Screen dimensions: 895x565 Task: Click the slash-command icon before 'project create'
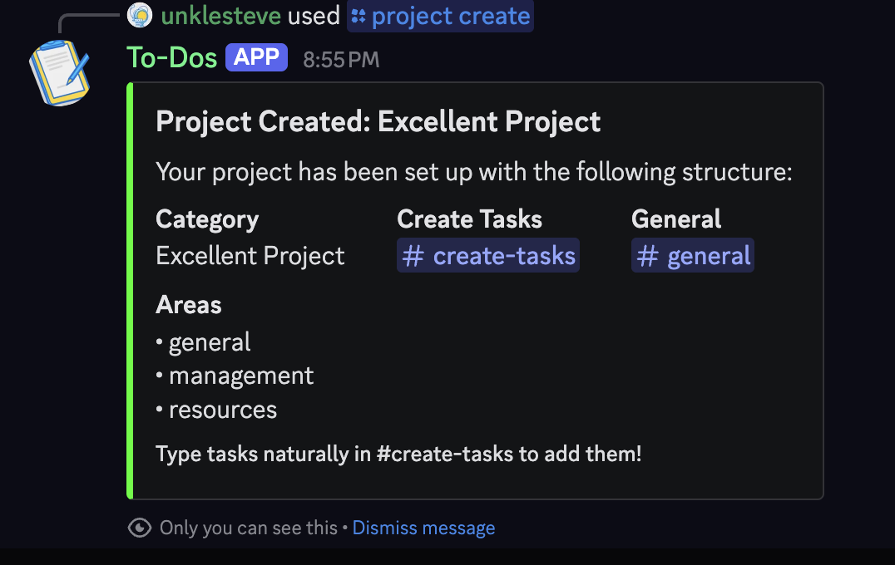click(x=359, y=16)
